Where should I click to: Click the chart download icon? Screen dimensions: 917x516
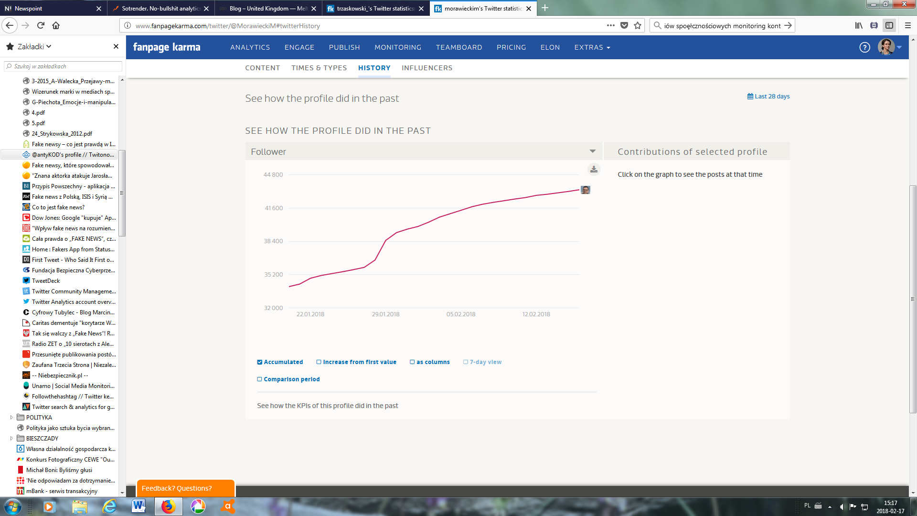[x=594, y=169]
